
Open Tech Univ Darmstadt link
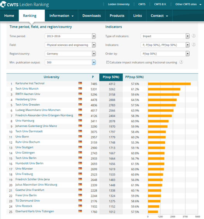tap(29, 131)
